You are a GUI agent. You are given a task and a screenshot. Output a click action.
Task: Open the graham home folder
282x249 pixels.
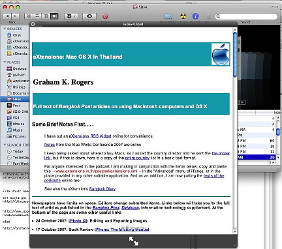tap(16, 75)
